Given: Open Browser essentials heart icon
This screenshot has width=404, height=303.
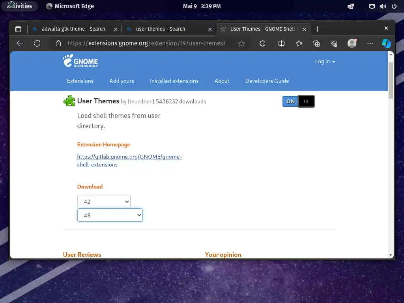Looking at the screenshot, I should tap(334, 43).
